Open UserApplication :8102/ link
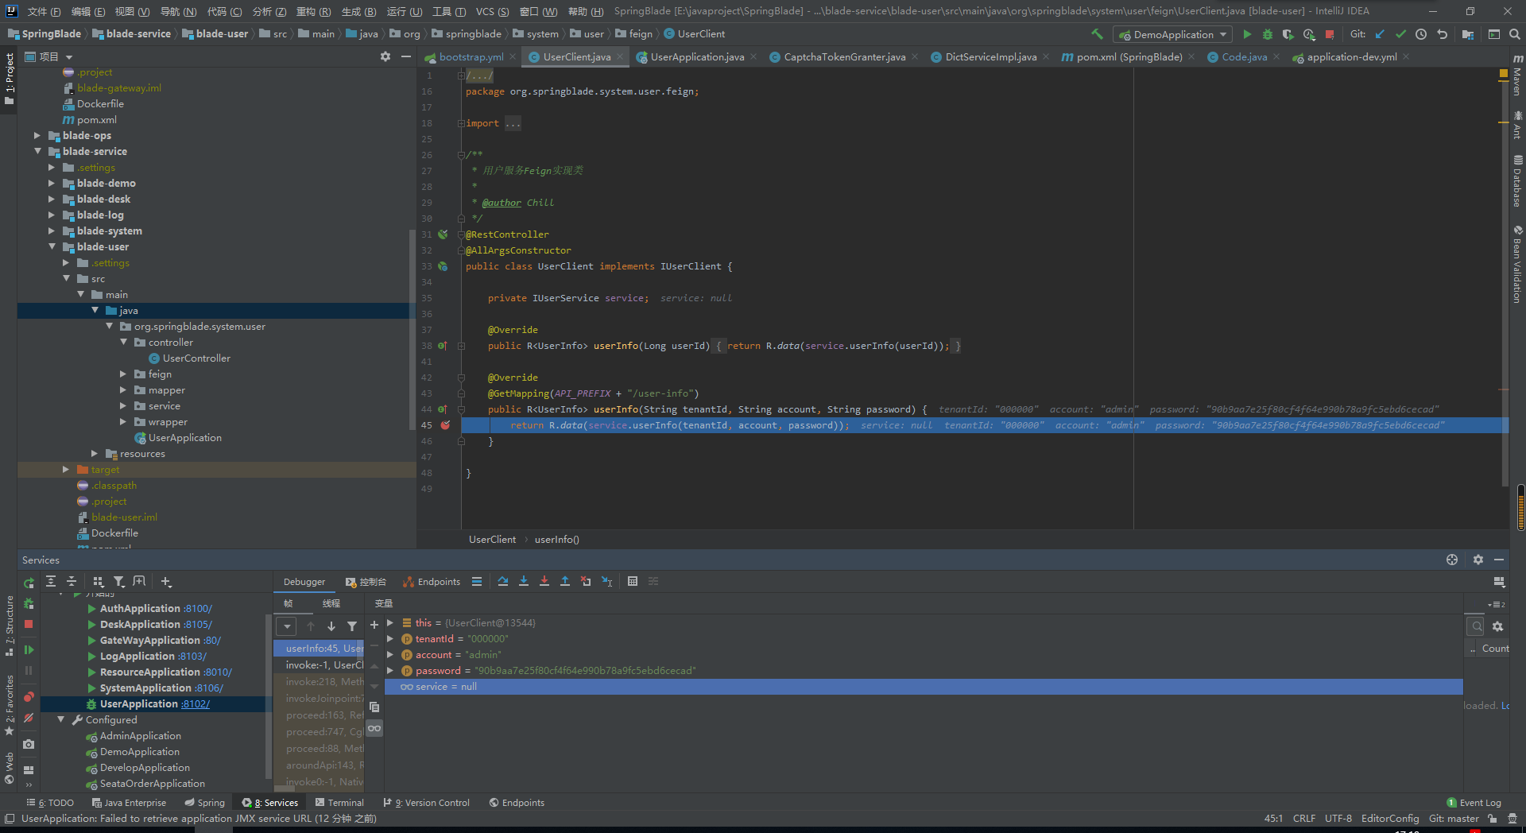The width and height of the screenshot is (1526, 833). [x=195, y=704]
